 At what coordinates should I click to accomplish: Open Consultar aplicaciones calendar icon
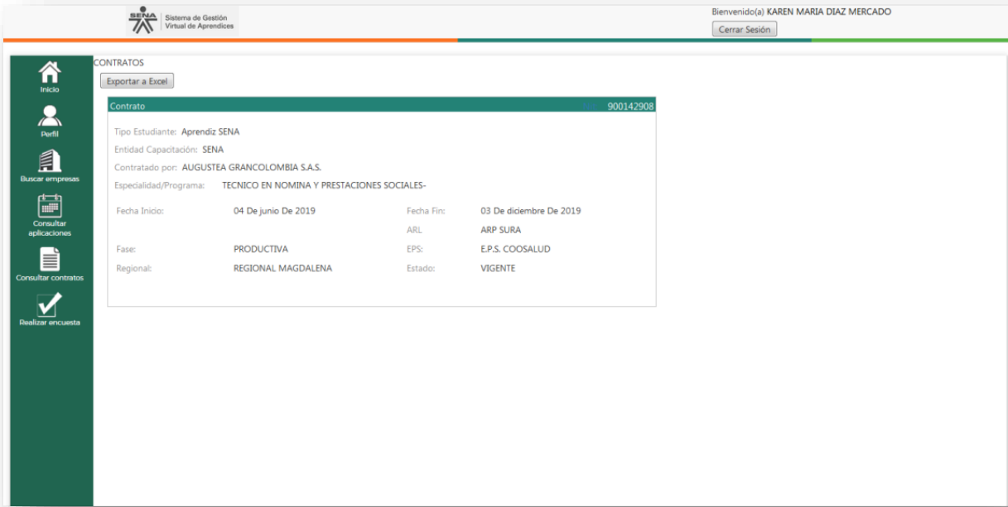(50, 205)
